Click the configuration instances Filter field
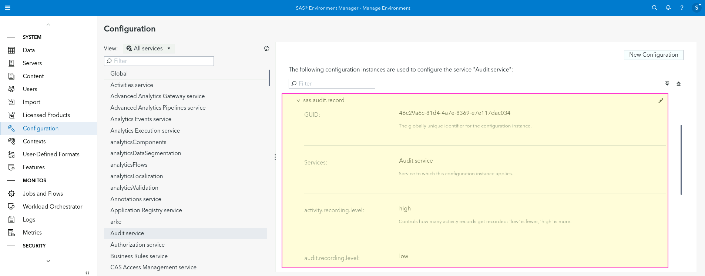705x276 pixels. [332, 84]
